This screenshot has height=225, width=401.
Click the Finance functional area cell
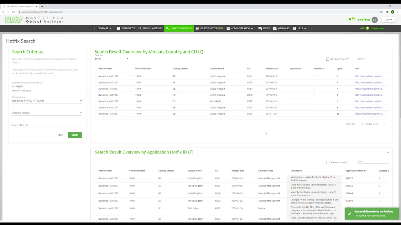coord(262,208)
